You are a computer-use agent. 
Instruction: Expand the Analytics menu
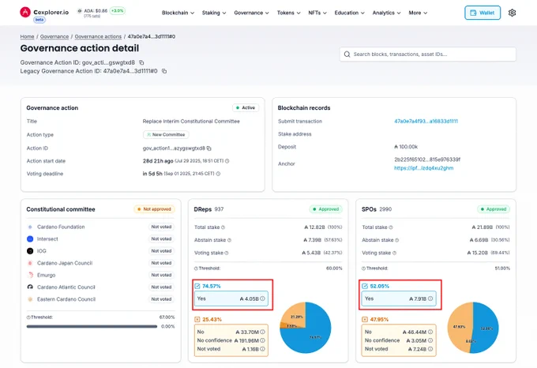(x=386, y=13)
